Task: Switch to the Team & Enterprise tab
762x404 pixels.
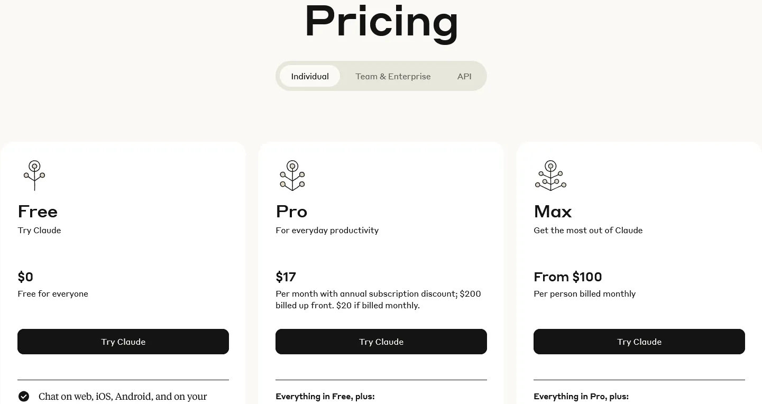Action: tap(393, 76)
